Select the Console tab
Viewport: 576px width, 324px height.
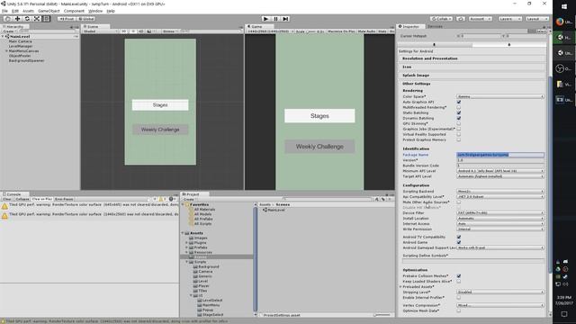pos(13,194)
